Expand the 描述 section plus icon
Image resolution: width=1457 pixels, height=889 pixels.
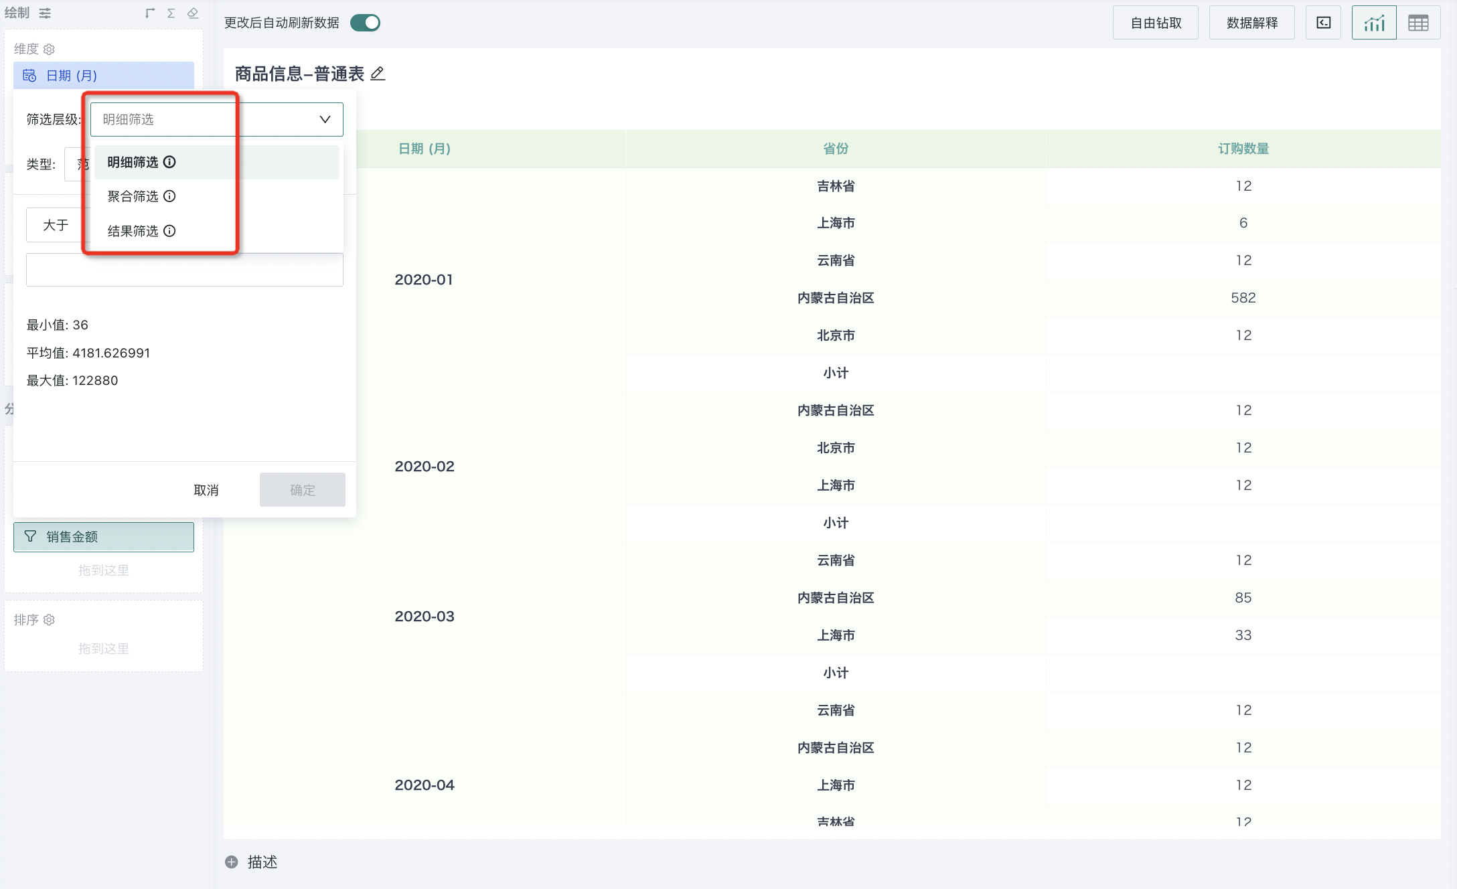tap(232, 862)
